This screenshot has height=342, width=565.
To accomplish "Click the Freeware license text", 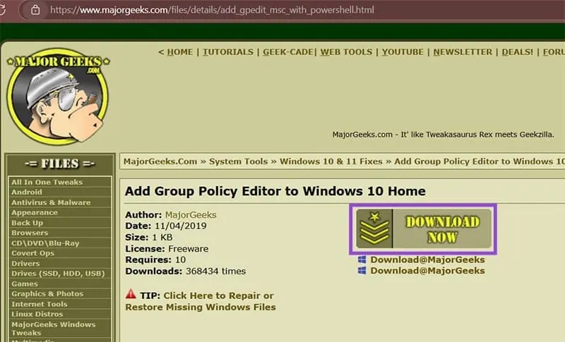I will [188, 248].
